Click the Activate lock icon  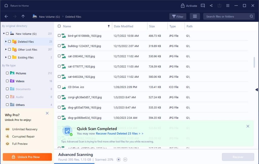tap(183, 6)
